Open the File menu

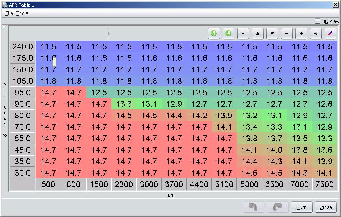point(9,13)
